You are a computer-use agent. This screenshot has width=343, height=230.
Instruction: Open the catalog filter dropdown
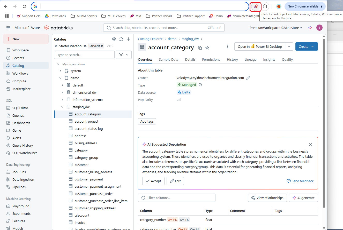pyautogui.click(x=124, y=55)
